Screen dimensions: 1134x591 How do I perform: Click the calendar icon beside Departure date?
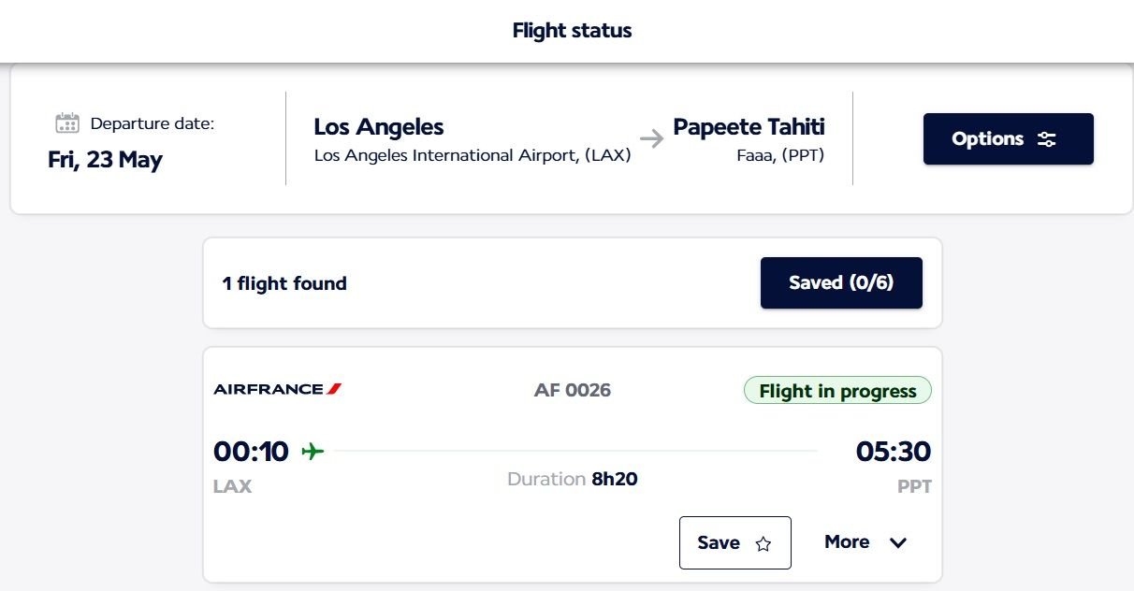pos(67,123)
